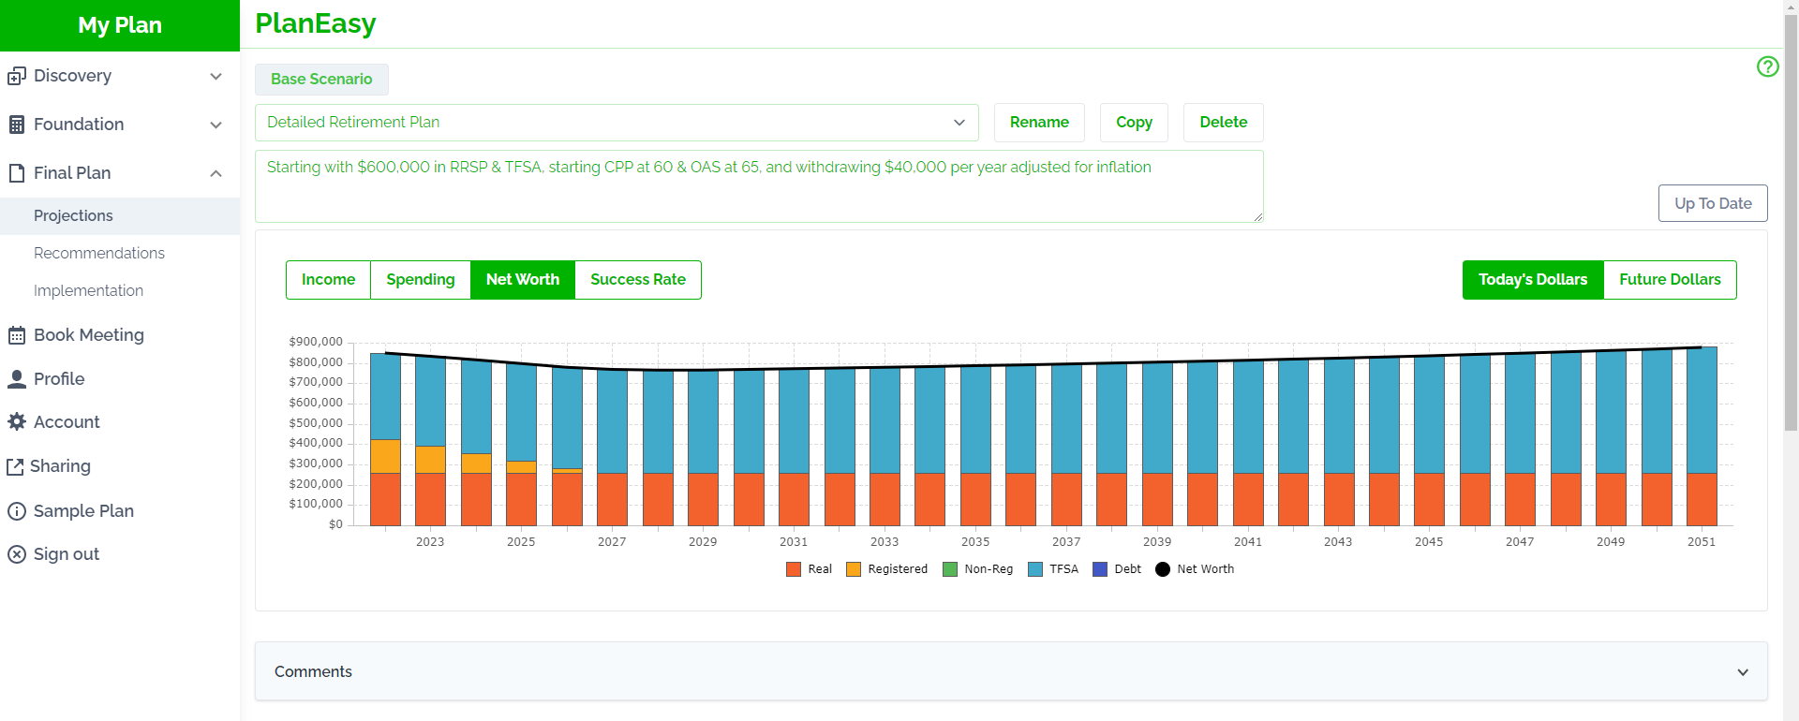The height and width of the screenshot is (721, 1799).
Task: Open the Detailed Retirement Plan dropdown
Action: click(x=617, y=123)
